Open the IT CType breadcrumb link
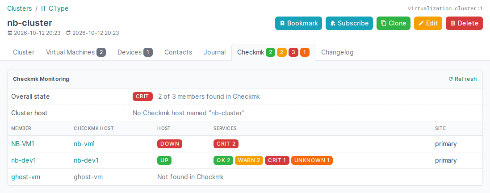The width and height of the screenshot is (490, 193). coord(54,8)
